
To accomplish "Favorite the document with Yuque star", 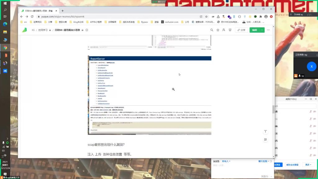I will 218,30.
